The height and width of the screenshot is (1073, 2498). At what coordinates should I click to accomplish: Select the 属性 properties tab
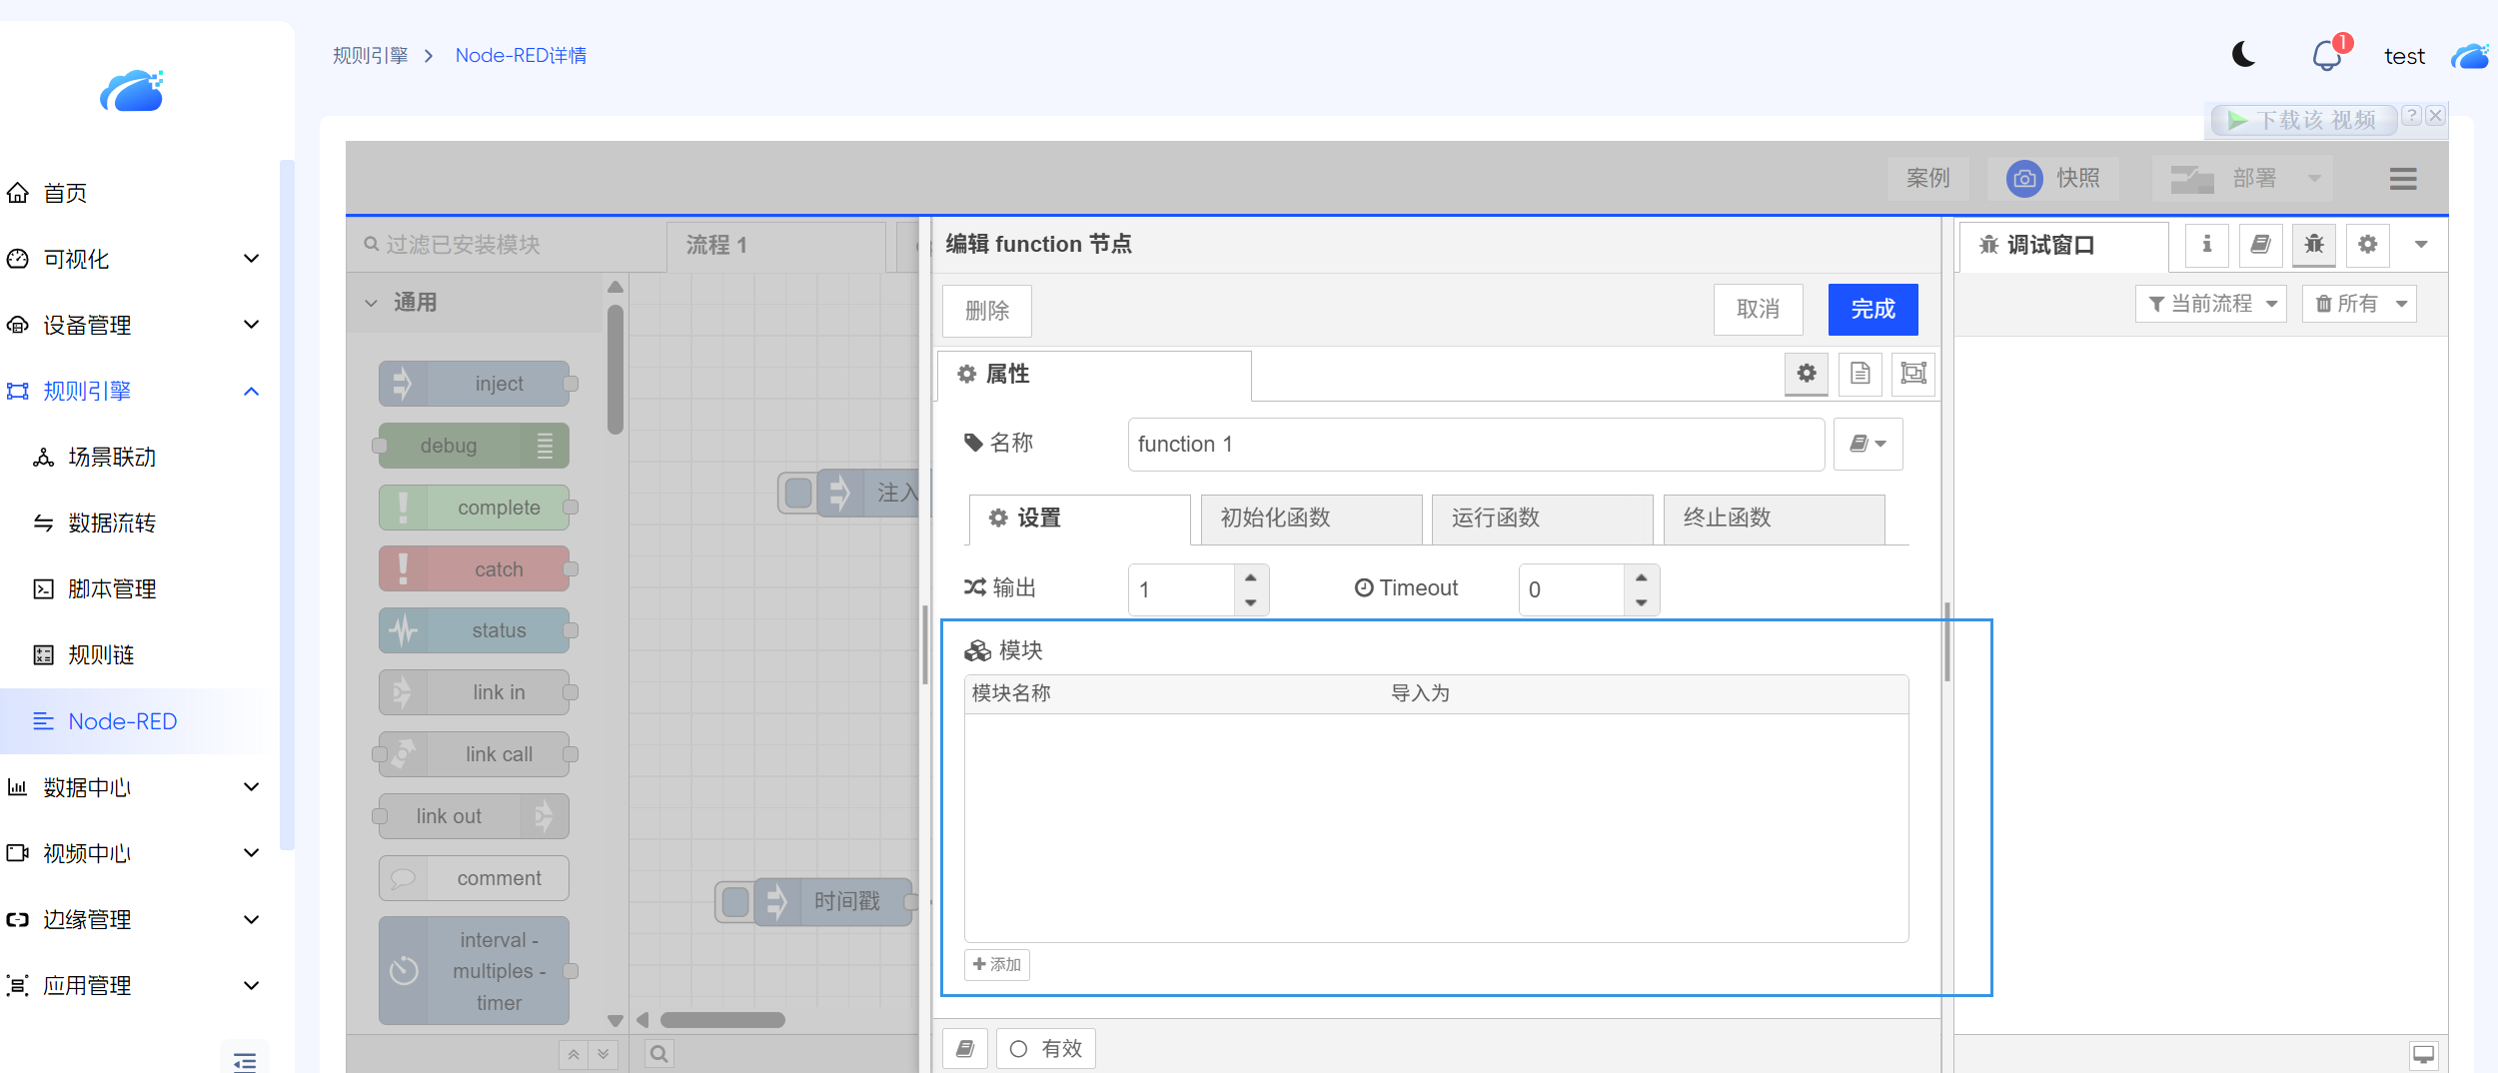(x=1094, y=375)
